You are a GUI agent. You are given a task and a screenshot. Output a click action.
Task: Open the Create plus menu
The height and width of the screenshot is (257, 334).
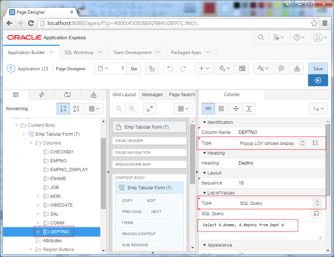click(x=204, y=68)
